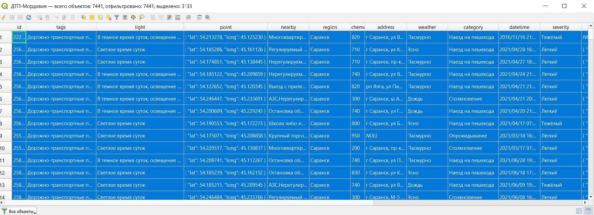The height and width of the screenshot is (215, 594).
Task: Zoom map to selected rows
Action: pyautogui.click(x=142, y=17)
